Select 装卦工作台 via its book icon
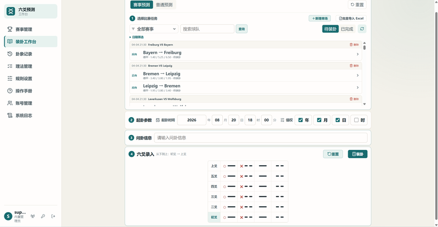Screen dimensions: 438x227 click(x=10, y=42)
